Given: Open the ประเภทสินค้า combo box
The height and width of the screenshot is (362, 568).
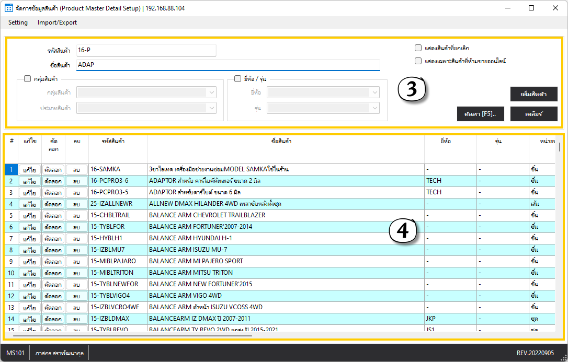Looking at the screenshot, I should [x=146, y=108].
